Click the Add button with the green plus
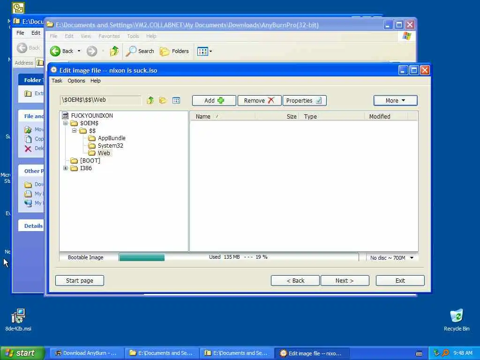 (x=214, y=100)
